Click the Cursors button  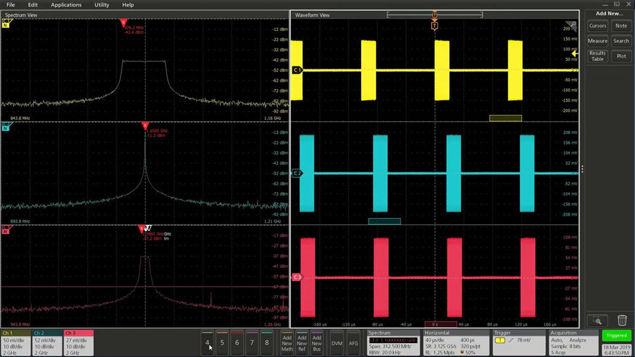click(x=598, y=26)
